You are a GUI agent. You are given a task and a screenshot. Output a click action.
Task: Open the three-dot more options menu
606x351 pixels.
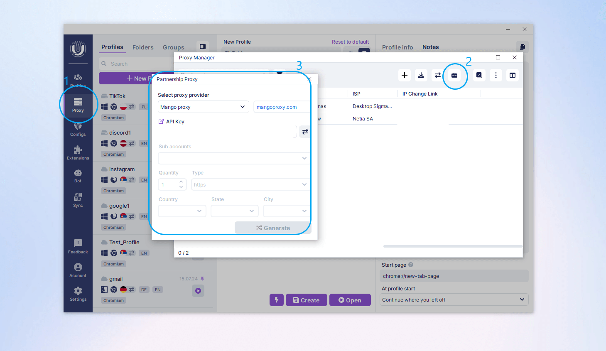pos(496,75)
